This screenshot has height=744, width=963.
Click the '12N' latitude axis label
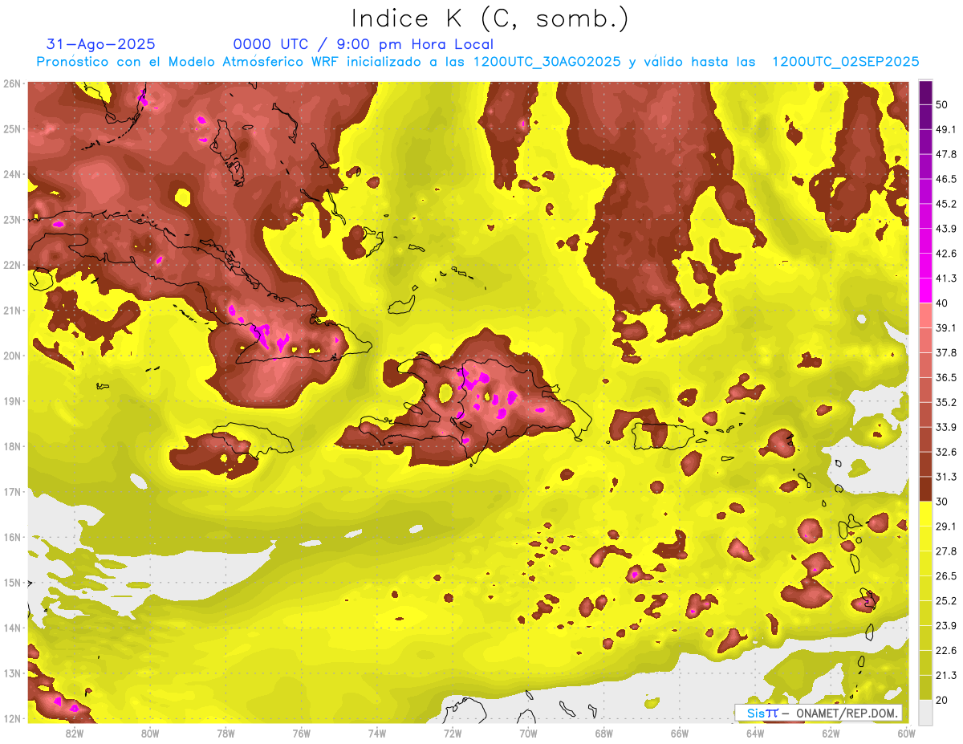[12, 718]
